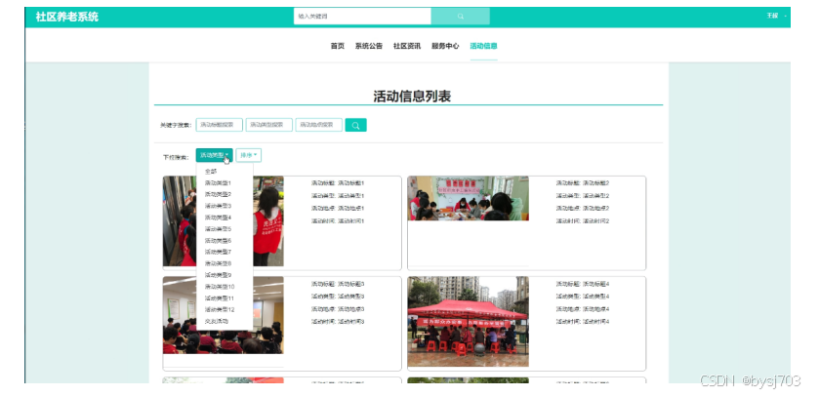Open the classroom craft activity photo
Image resolution: width=819 pixels, height=396 pixels.
coord(468,198)
